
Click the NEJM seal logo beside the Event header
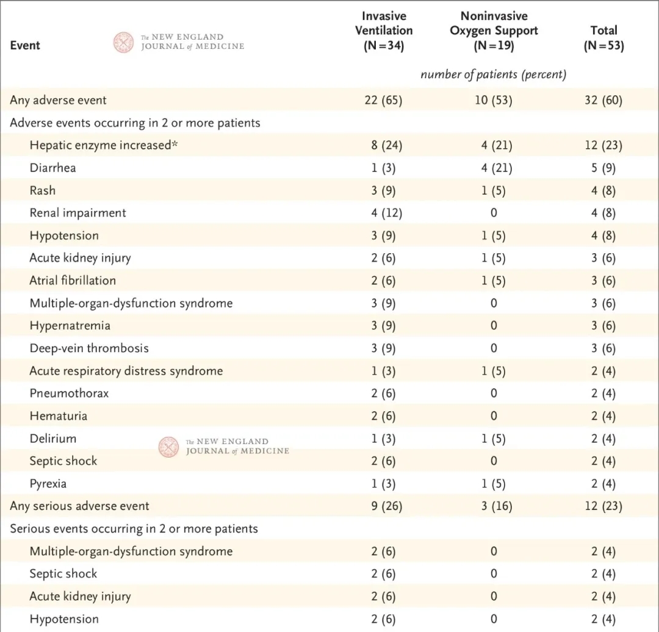(124, 42)
